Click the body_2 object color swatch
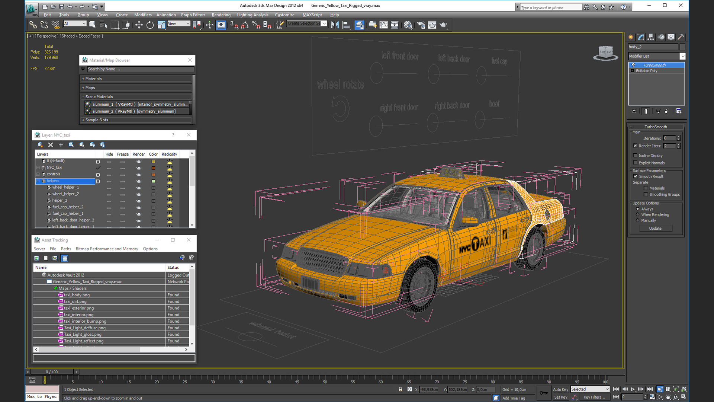 point(682,47)
